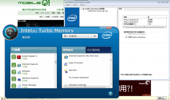The width and height of the screenshot is (170, 100).
Task: Click the Windows Explorer computer icon
Action: (x=19, y=79)
